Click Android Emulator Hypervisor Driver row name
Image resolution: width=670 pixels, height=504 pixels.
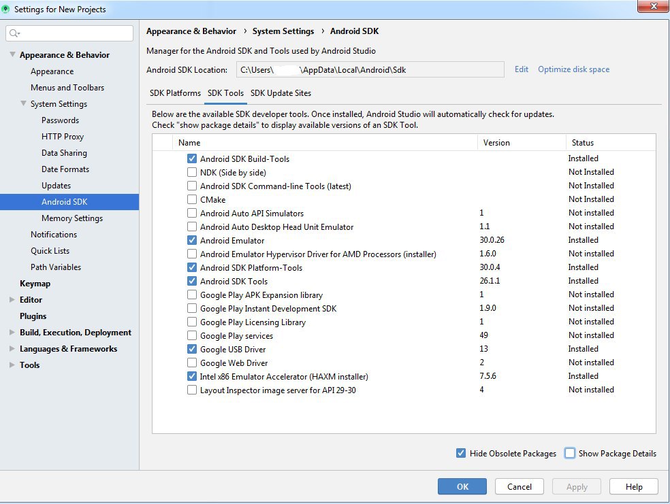[318, 254]
